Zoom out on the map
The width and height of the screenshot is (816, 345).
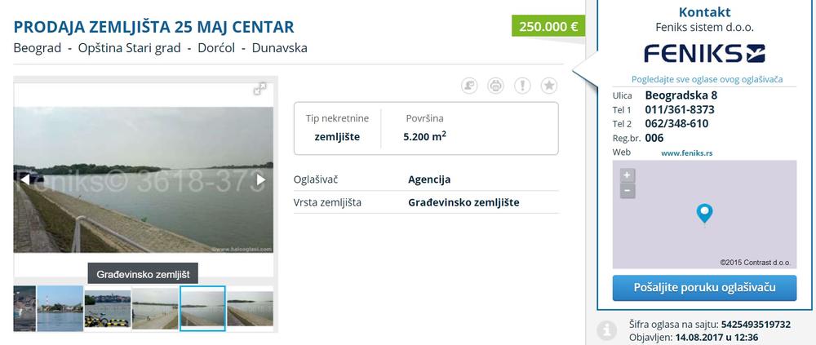(x=627, y=191)
